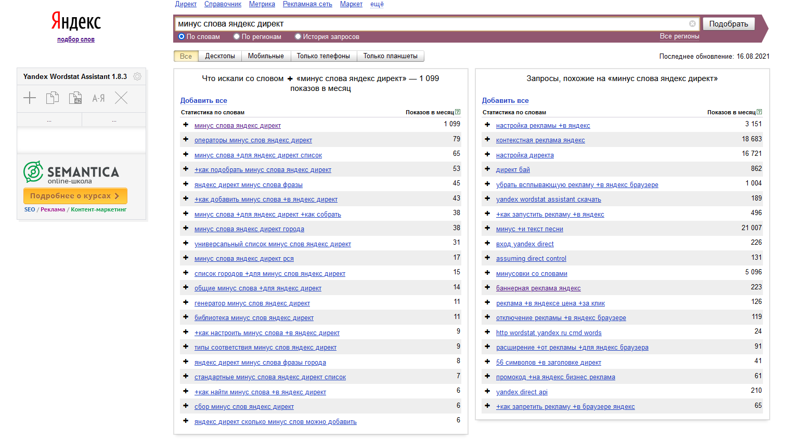Click the 'Реклама' link in Semantica banner

tap(53, 210)
